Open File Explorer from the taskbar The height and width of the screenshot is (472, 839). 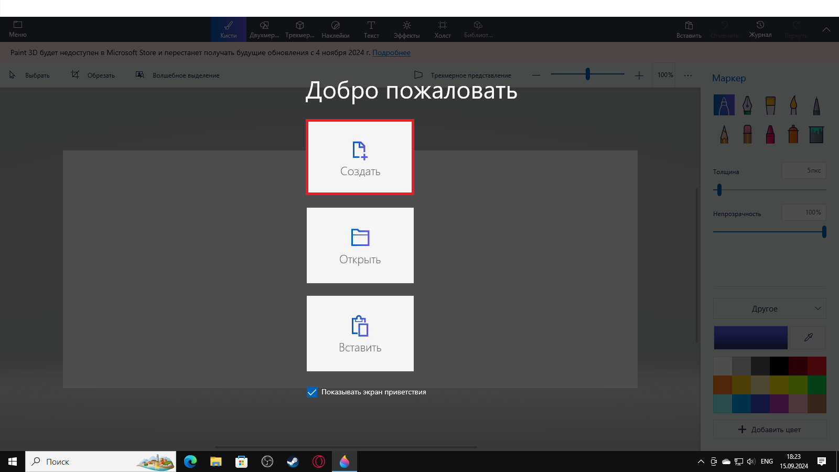click(216, 462)
